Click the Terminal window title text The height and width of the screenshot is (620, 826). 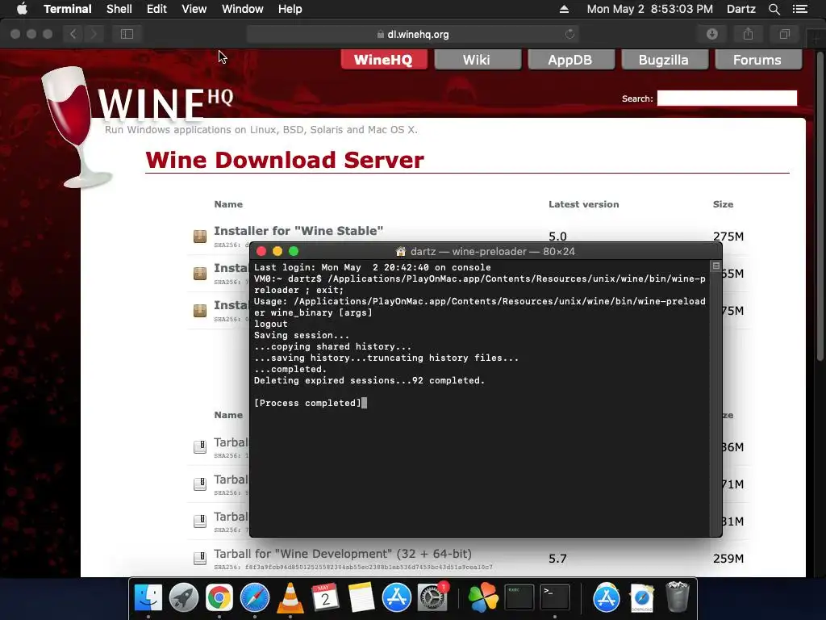493,252
